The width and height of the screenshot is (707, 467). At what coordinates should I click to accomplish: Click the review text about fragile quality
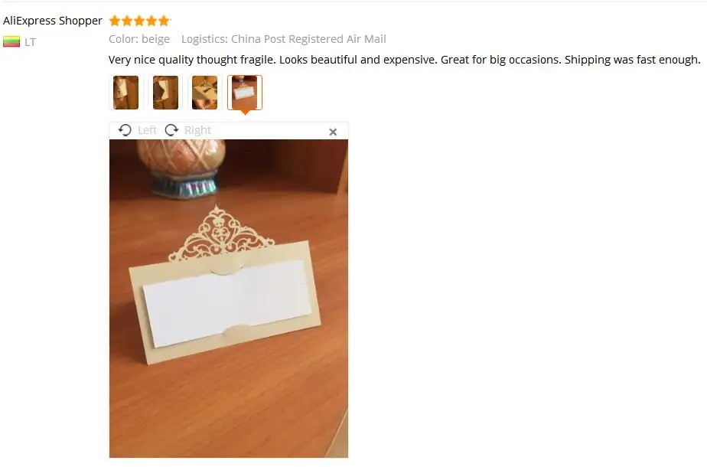tap(405, 60)
